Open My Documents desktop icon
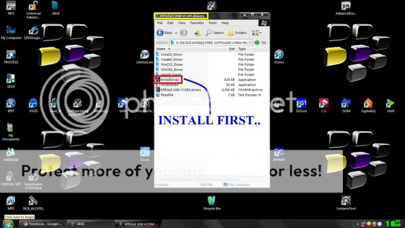The height and width of the screenshot is (228, 405). coord(11,132)
